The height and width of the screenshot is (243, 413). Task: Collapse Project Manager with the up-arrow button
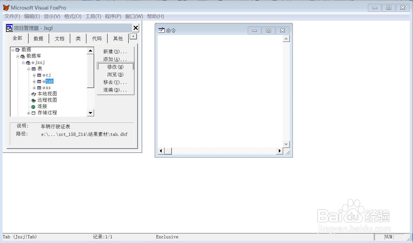[133, 36]
